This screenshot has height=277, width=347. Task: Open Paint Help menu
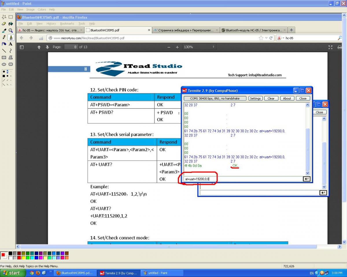click(x=52, y=10)
